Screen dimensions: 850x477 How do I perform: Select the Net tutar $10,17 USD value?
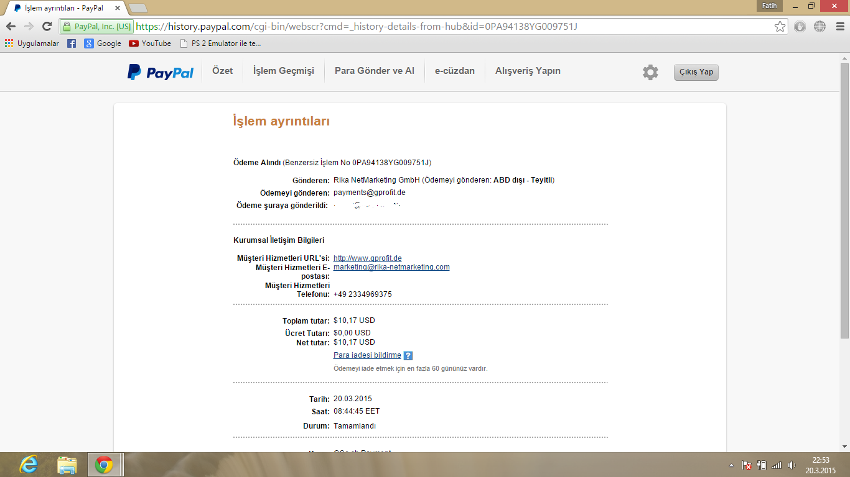click(354, 342)
